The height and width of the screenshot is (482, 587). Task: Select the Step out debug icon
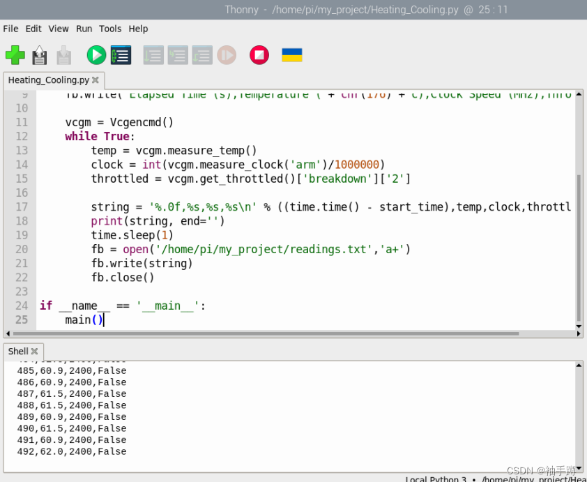click(202, 55)
